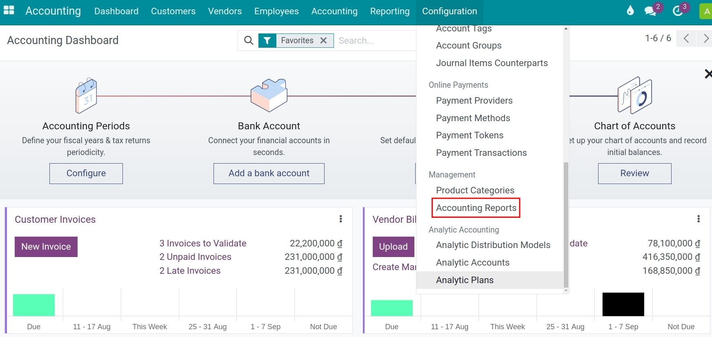Click the Accounting Periods calendar icon
This screenshot has height=337, width=712.
[x=86, y=96]
